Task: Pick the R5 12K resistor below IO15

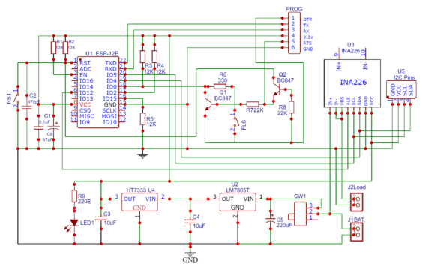Action: click(142, 119)
